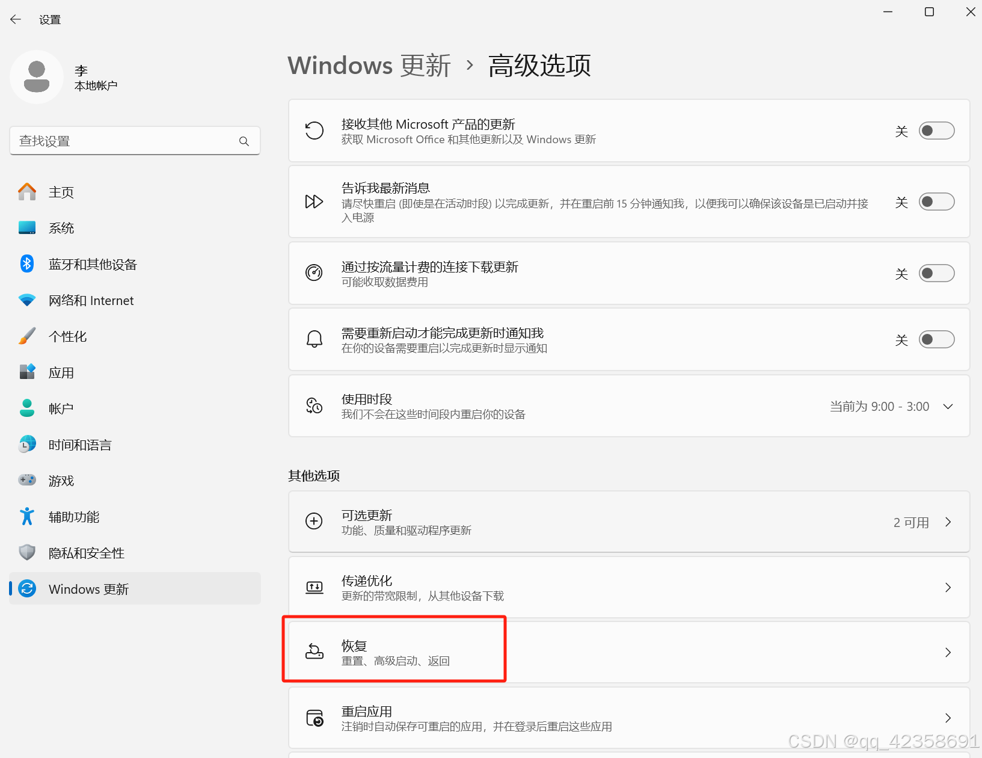Click the clock globe icon for 时间和语言
The width and height of the screenshot is (982, 758).
27,445
